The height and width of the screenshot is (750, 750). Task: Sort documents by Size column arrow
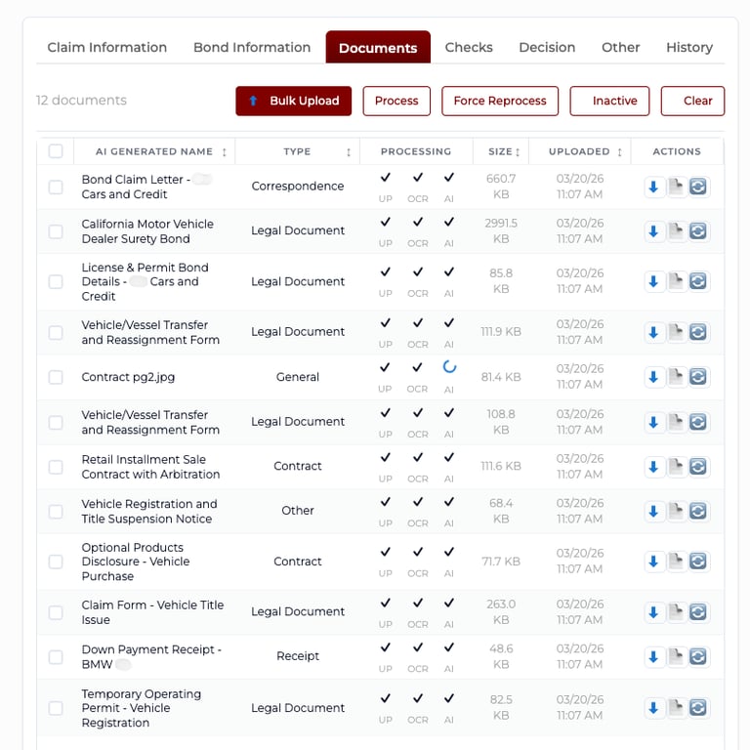coord(518,152)
